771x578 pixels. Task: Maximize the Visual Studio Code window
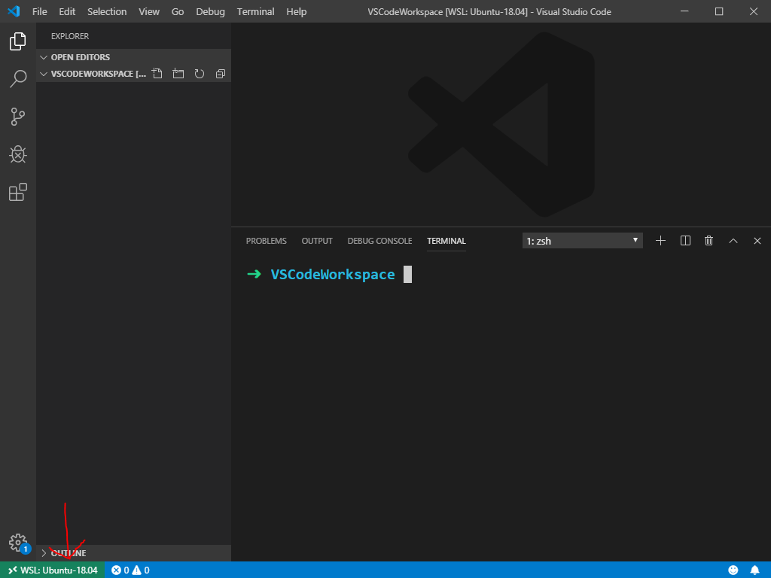click(719, 11)
